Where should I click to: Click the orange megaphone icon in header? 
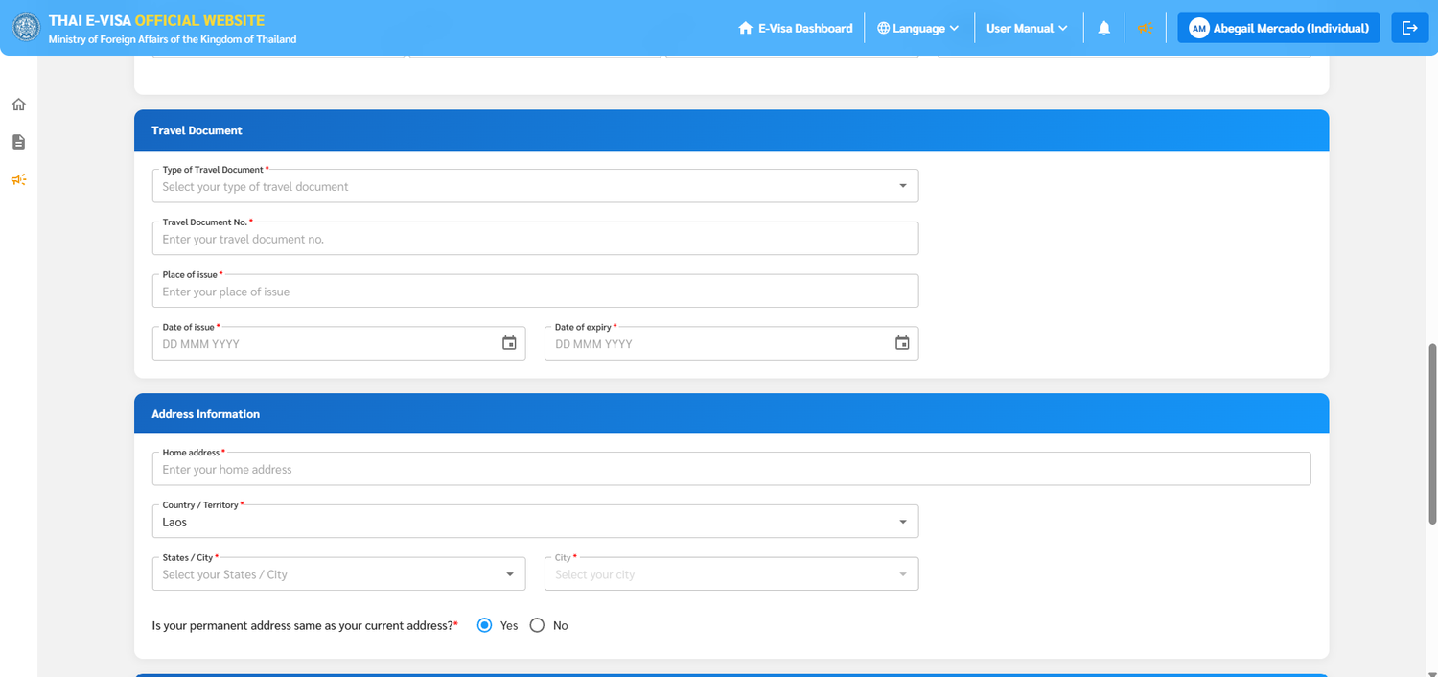[x=1145, y=28]
